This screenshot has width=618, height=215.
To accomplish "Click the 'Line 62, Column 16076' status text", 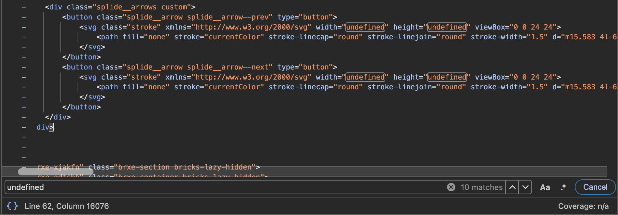I will click(67, 206).
